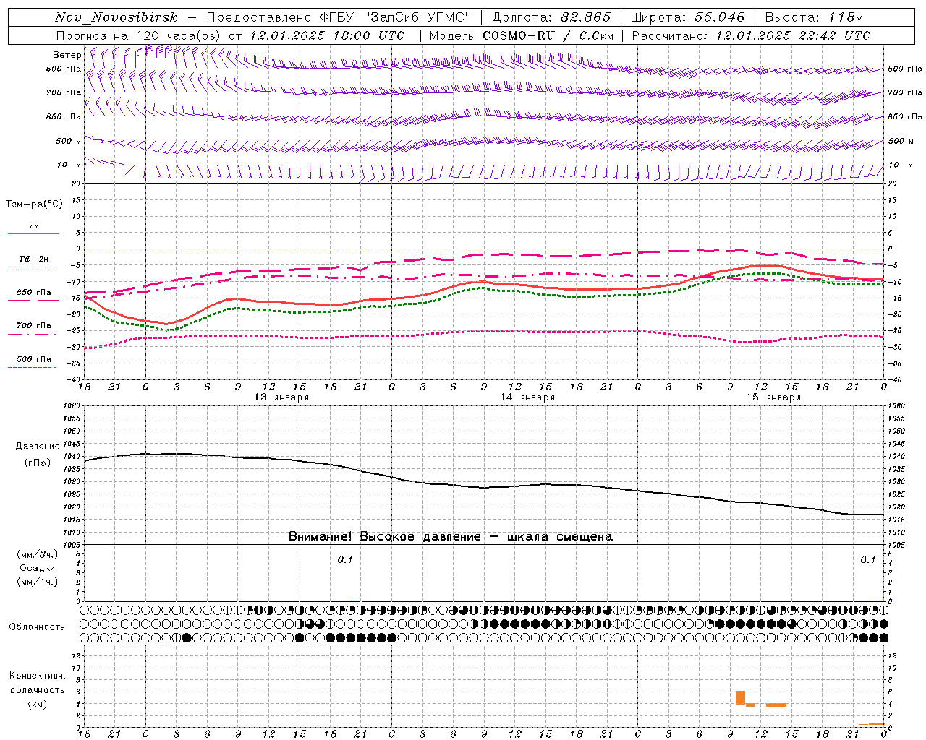The image size is (926, 740).
Task: Select the Рассчитано 12.01.2025 22:42 UTC timestamp
Action: coord(751,35)
